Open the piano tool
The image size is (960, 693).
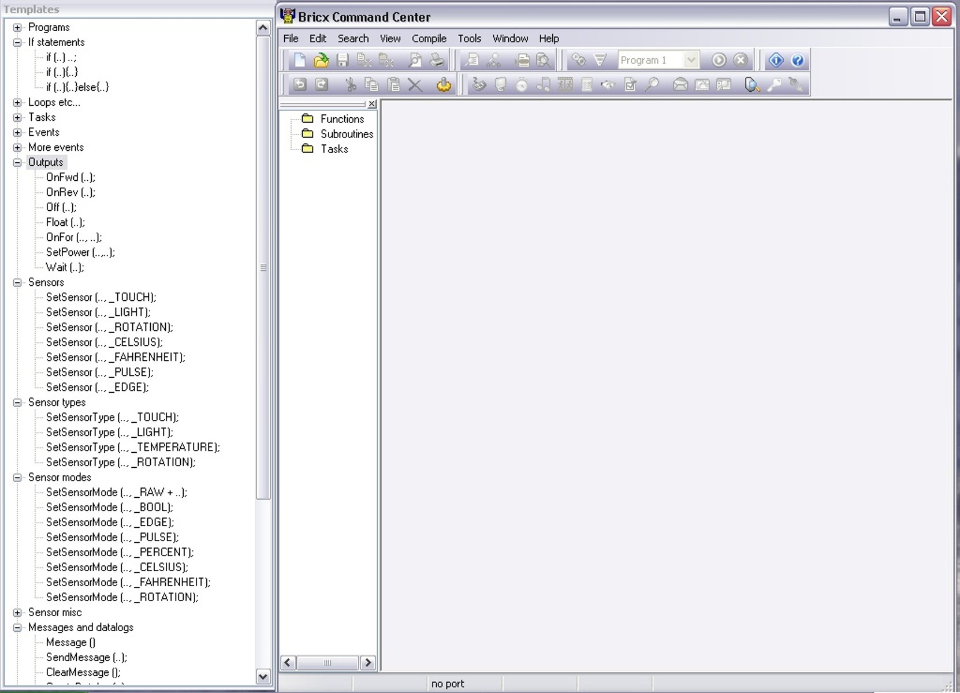[x=542, y=85]
